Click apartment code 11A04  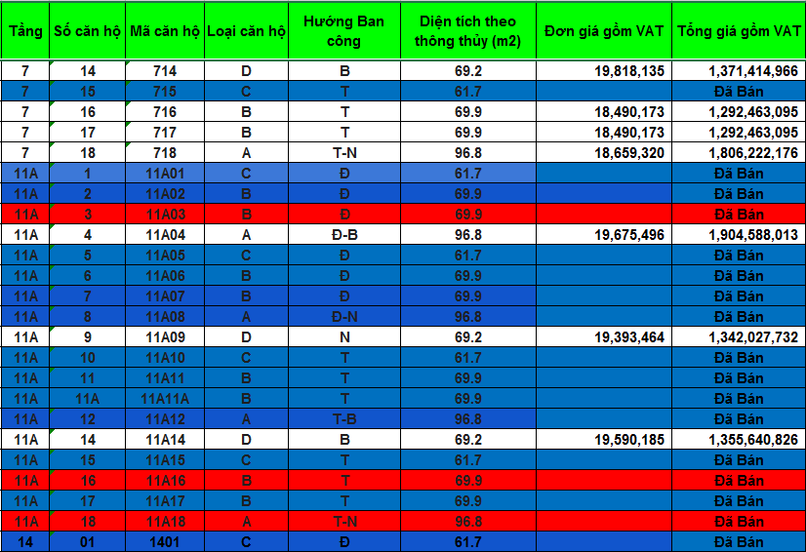[x=165, y=234]
